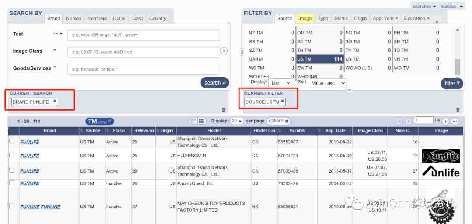Clear current filter with trash icon
Image resolution: width=472 pixels, height=224 pixels.
pyautogui.click(x=458, y=109)
